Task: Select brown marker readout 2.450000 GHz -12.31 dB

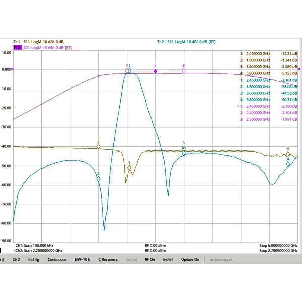Action: coord(268,54)
